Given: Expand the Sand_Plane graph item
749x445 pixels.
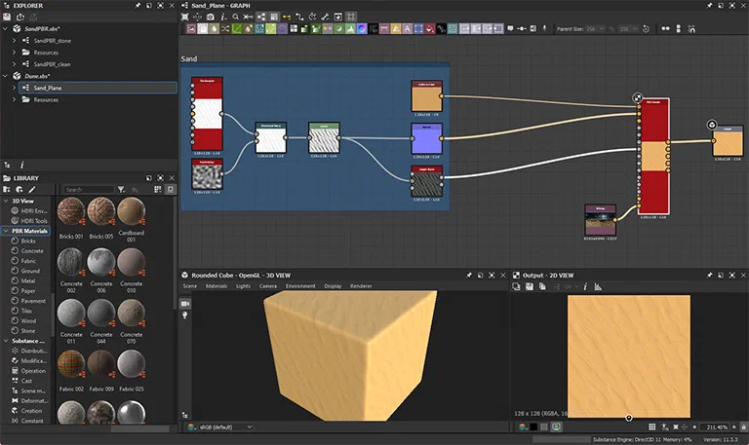Looking at the screenshot, I should [14, 88].
